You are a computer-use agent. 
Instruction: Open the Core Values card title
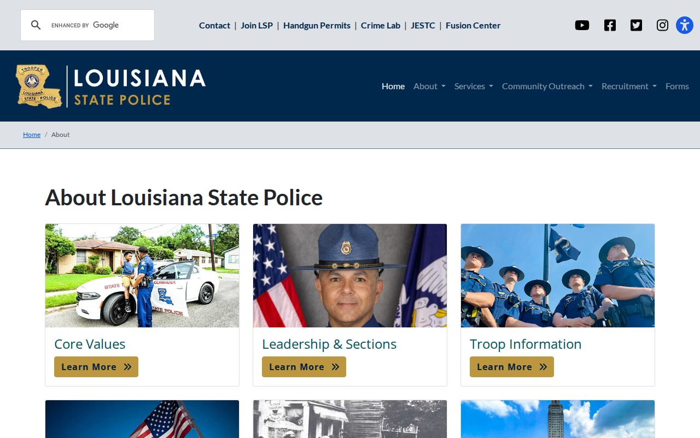90,344
